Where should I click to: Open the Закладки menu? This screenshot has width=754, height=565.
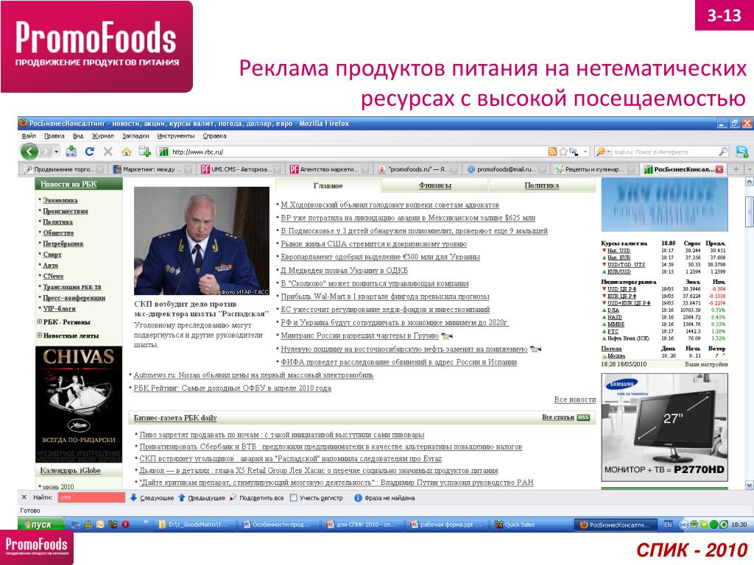[135, 136]
